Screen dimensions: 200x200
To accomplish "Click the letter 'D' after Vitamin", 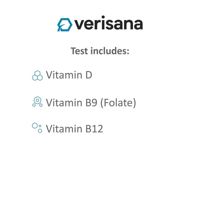I will click(89, 75).
